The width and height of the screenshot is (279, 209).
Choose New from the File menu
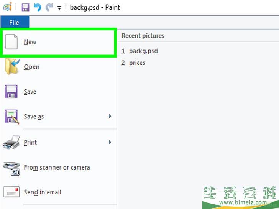click(x=58, y=42)
